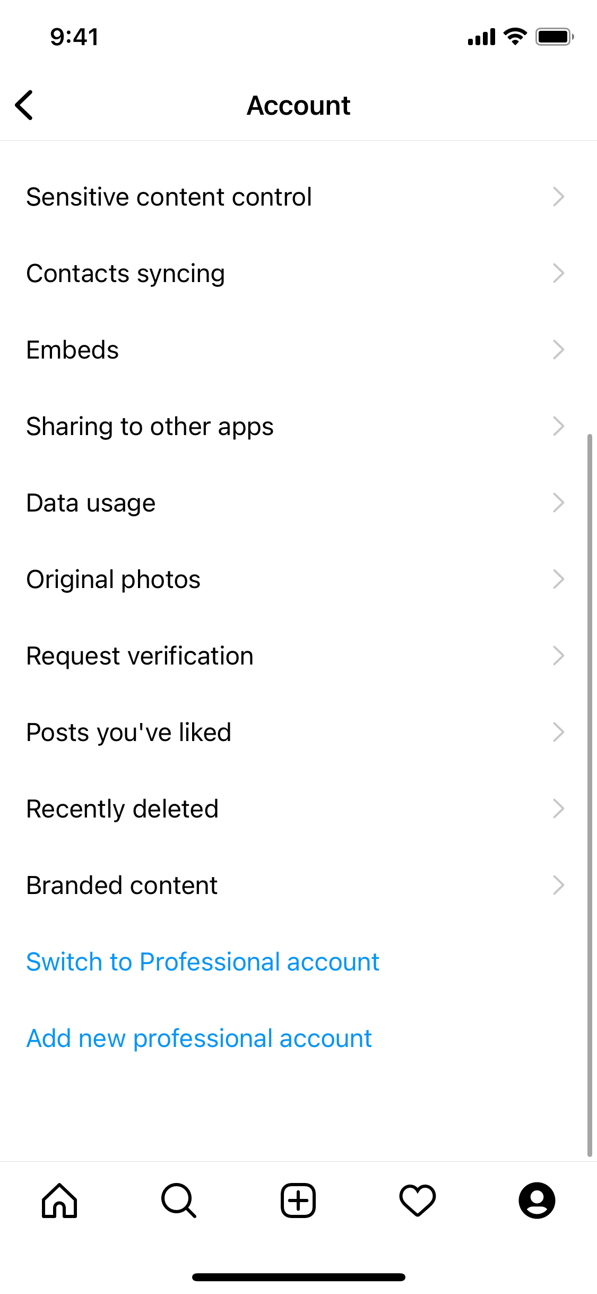Select the Original photos option
This screenshot has height=1294, width=597.
(x=114, y=580)
